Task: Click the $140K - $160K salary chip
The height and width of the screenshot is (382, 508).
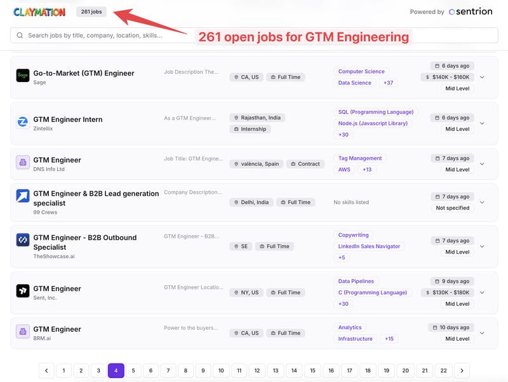Action: click(x=448, y=77)
